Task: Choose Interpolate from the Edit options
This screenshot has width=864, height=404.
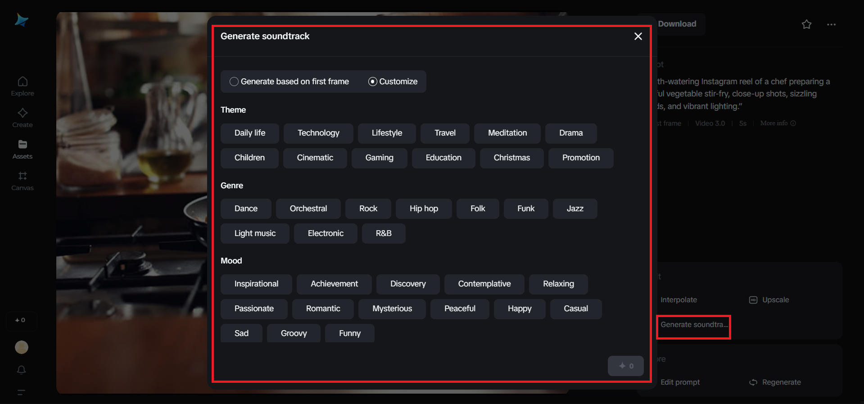Action: (679, 300)
